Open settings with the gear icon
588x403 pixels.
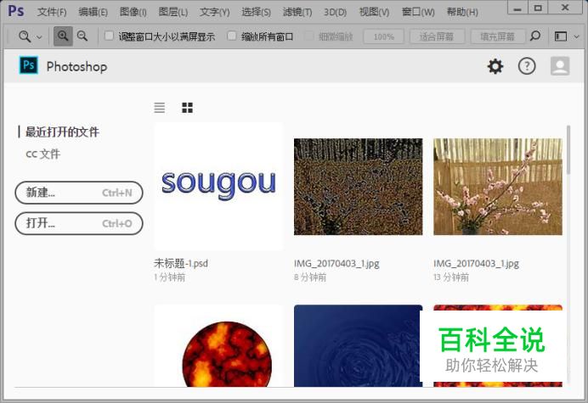[x=495, y=66]
